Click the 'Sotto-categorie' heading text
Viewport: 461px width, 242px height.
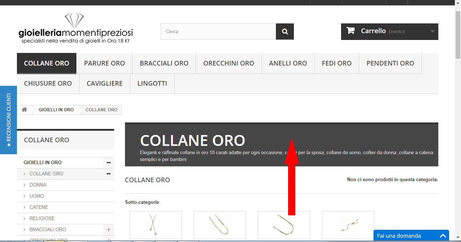(x=142, y=202)
